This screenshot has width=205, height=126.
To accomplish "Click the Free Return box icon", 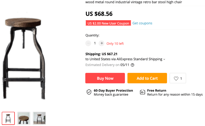I will 142,92.
